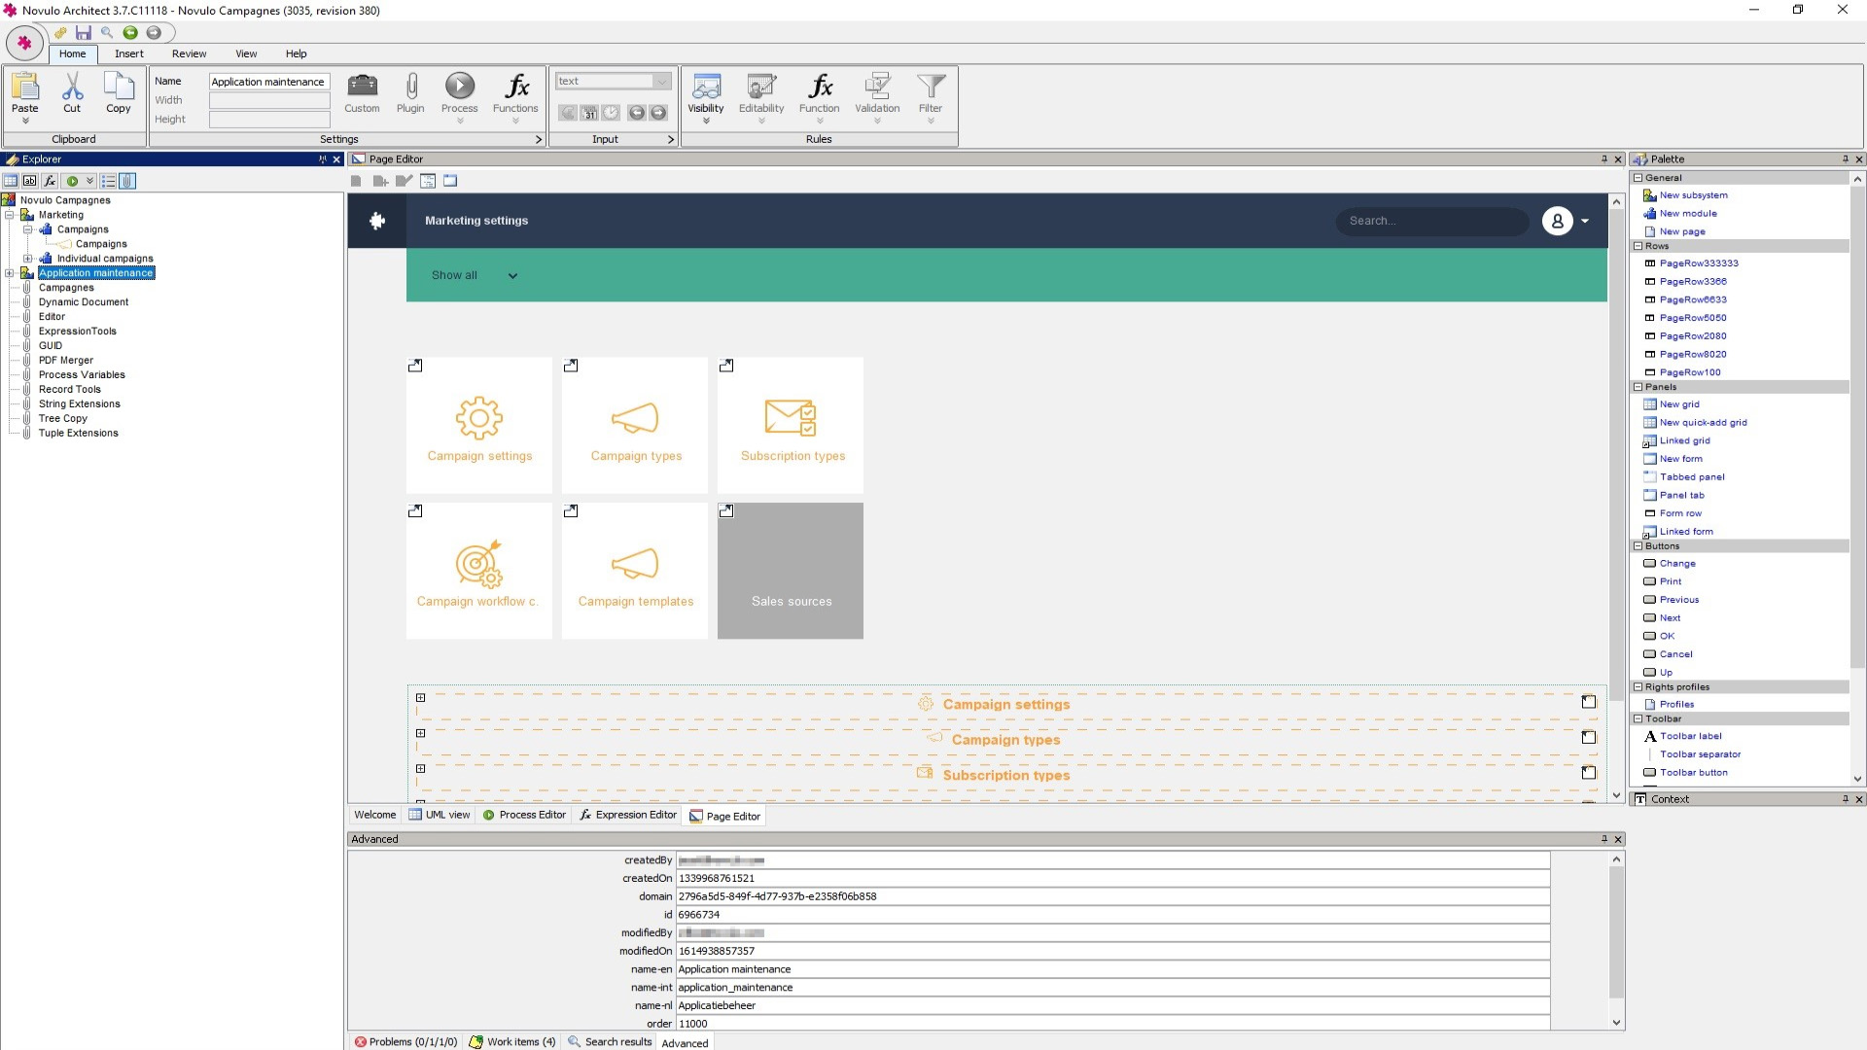Click the green play icon in Explorer toolbar

coord(72,181)
